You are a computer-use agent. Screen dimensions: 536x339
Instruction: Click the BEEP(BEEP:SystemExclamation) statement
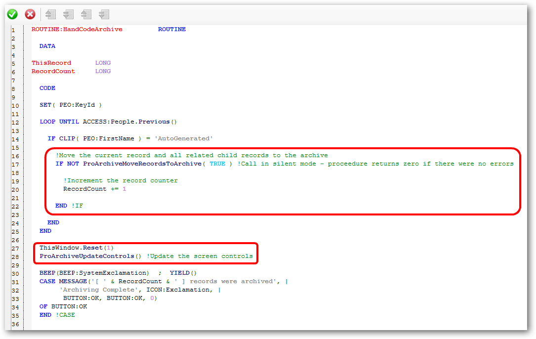point(94,273)
